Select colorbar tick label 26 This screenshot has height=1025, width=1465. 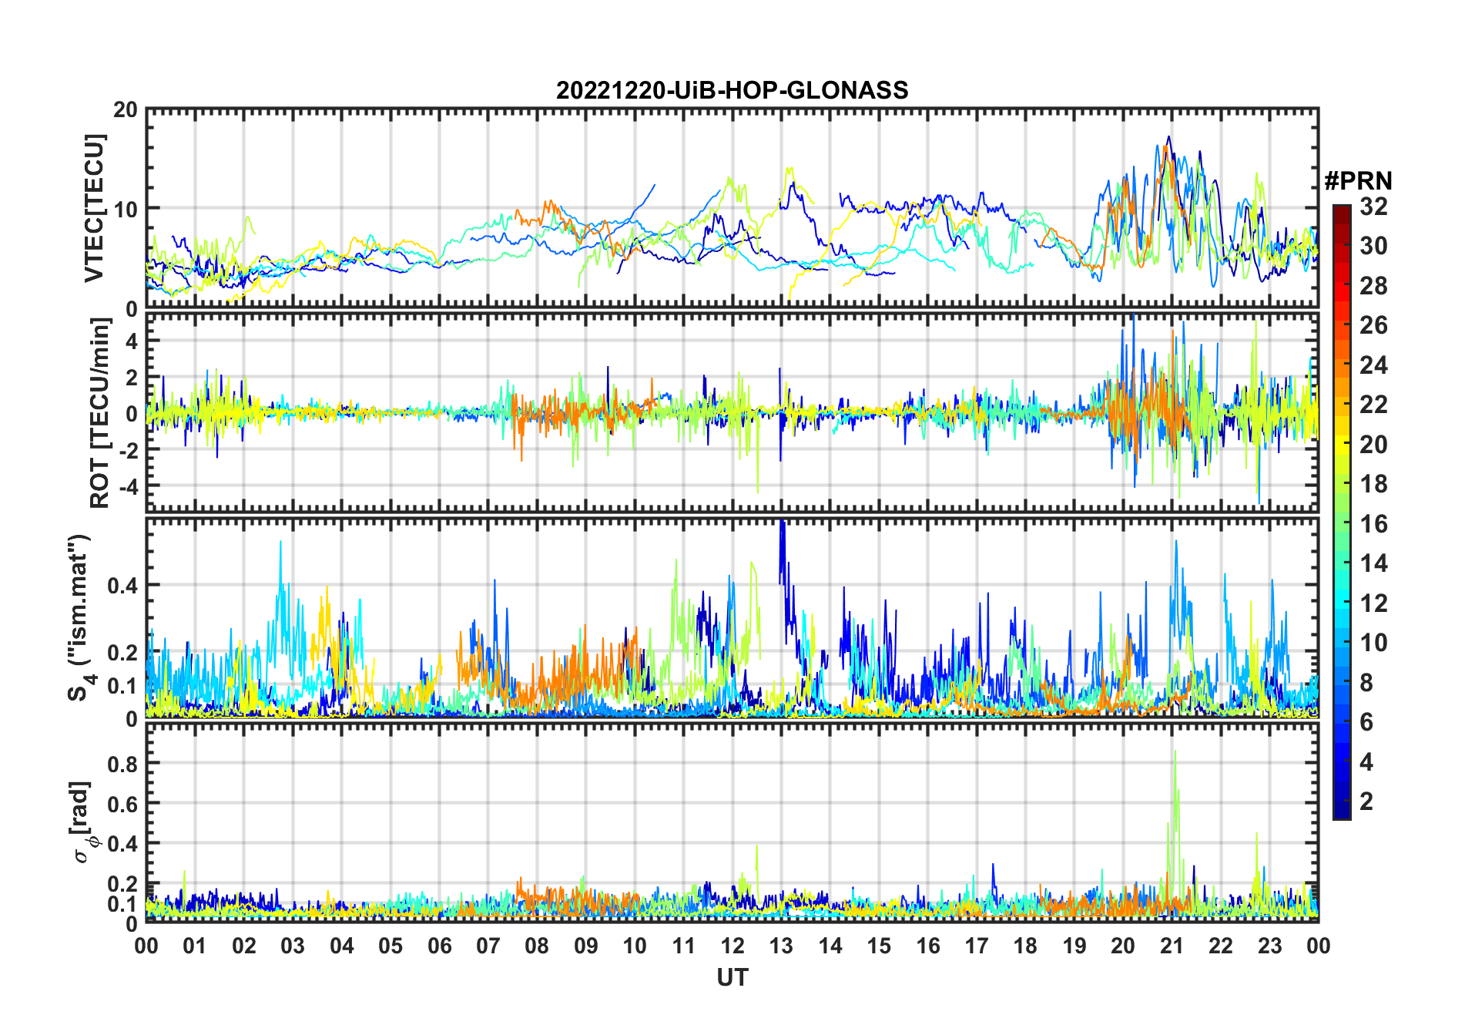(1373, 325)
